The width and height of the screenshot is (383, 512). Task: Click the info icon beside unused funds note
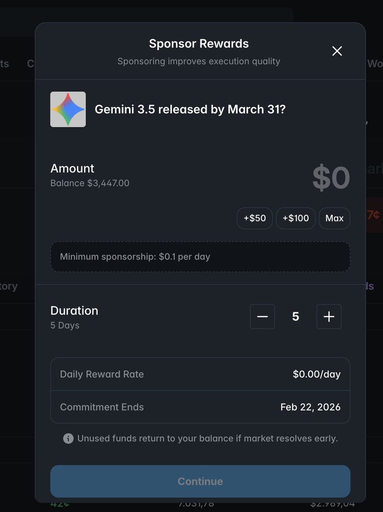68,439
